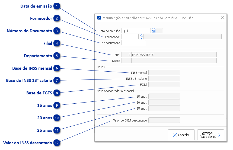This screenshot has height=150, width=233.
Task: Click the INSS 13º salário field
Action: [x=164, y=78]
